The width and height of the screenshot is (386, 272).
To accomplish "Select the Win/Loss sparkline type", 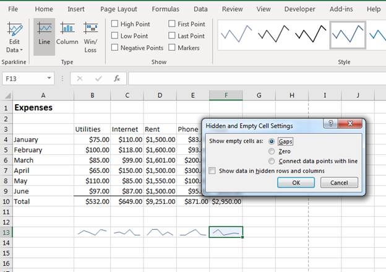I will tap(90, 37).
